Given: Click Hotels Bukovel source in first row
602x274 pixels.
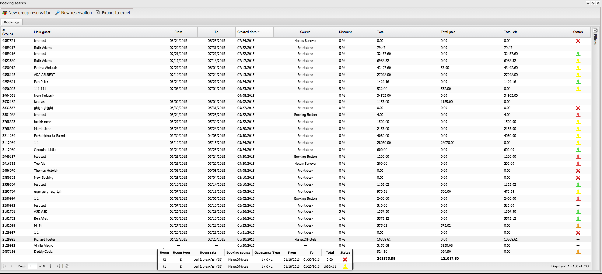Looking at the screenshot, I should point(305,41).
